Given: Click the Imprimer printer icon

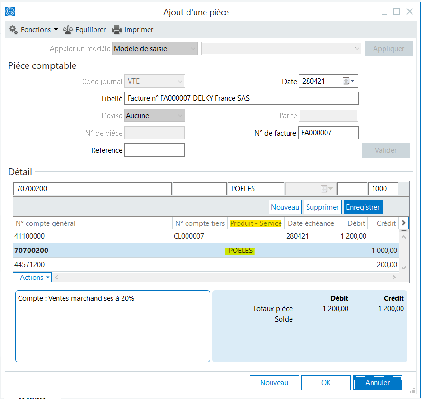Looking at the screenshot, I should tap(117, 30).
